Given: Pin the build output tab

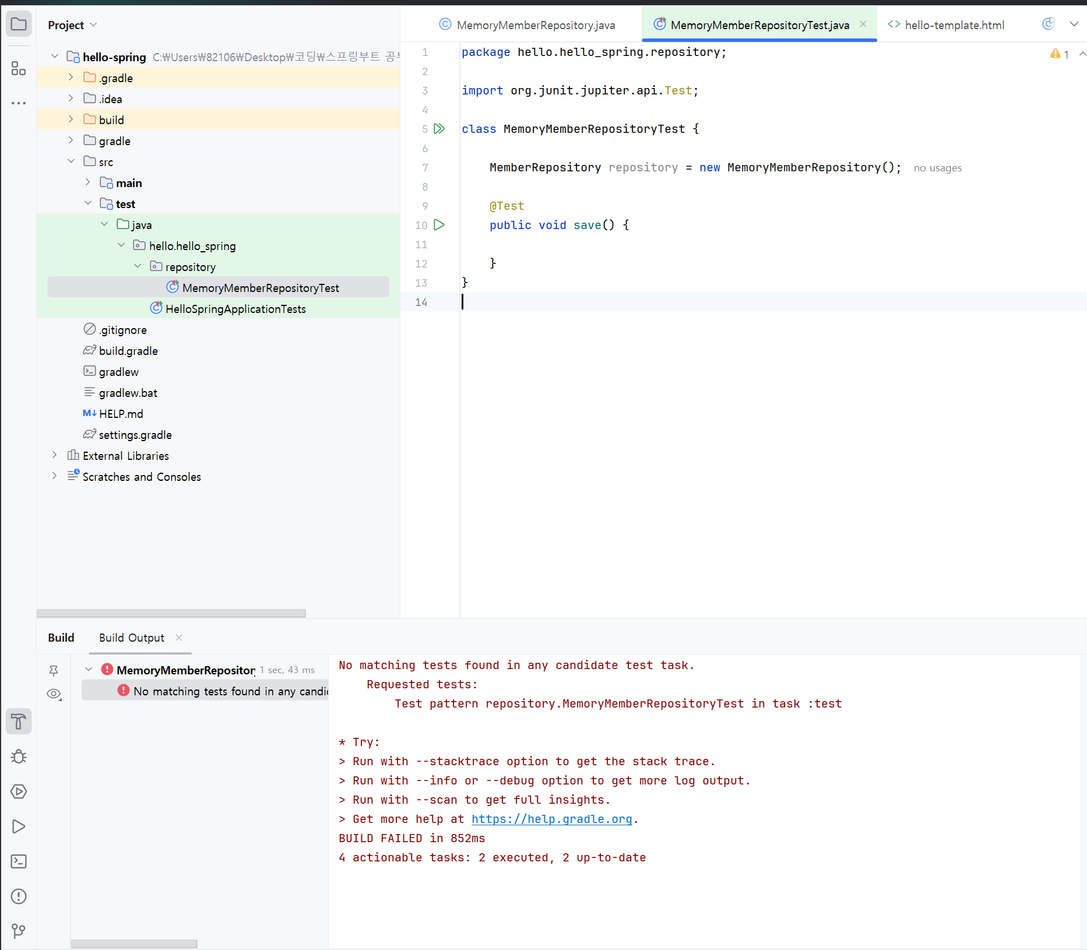Looking at the screenshot, I should pos(54,671).
